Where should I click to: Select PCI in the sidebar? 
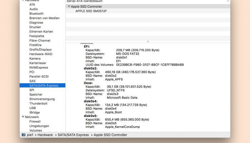click(32, 72)
